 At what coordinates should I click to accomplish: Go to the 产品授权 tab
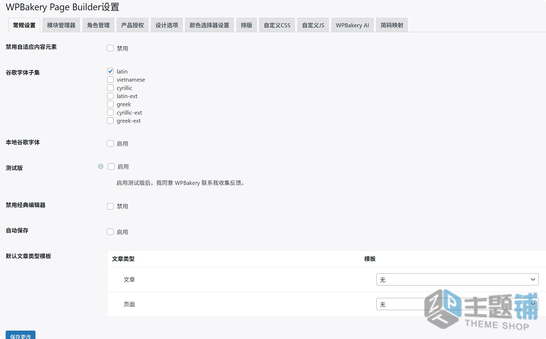point(132,25)
